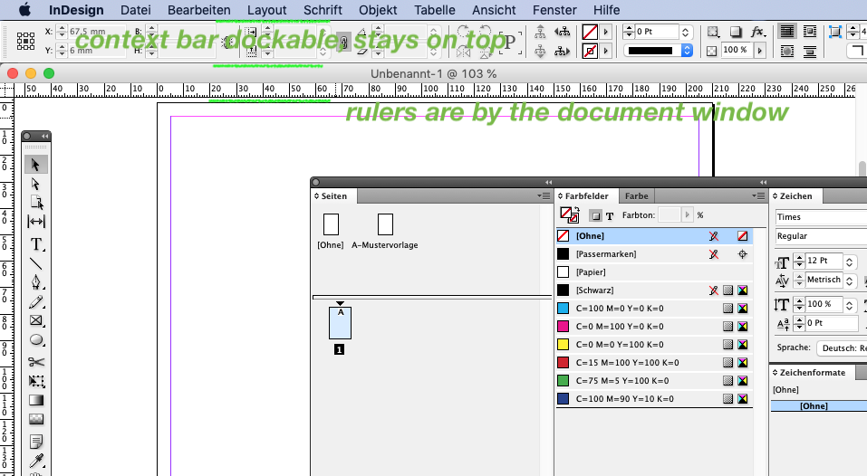The height and width of the screenshot is (476, 867).
Task: Click the reference point locator grid
Action: pyautogui.click(x=25, y=41)
